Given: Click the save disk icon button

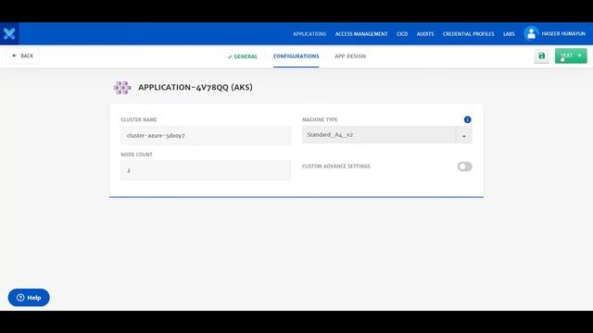Looking at the screenshot, I should (x=541, y=55).
